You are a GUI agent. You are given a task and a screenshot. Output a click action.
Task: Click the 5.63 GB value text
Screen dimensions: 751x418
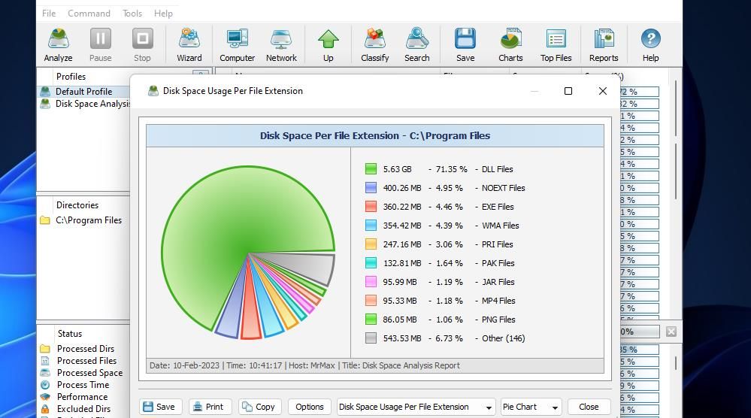click(x=397, y=169)
